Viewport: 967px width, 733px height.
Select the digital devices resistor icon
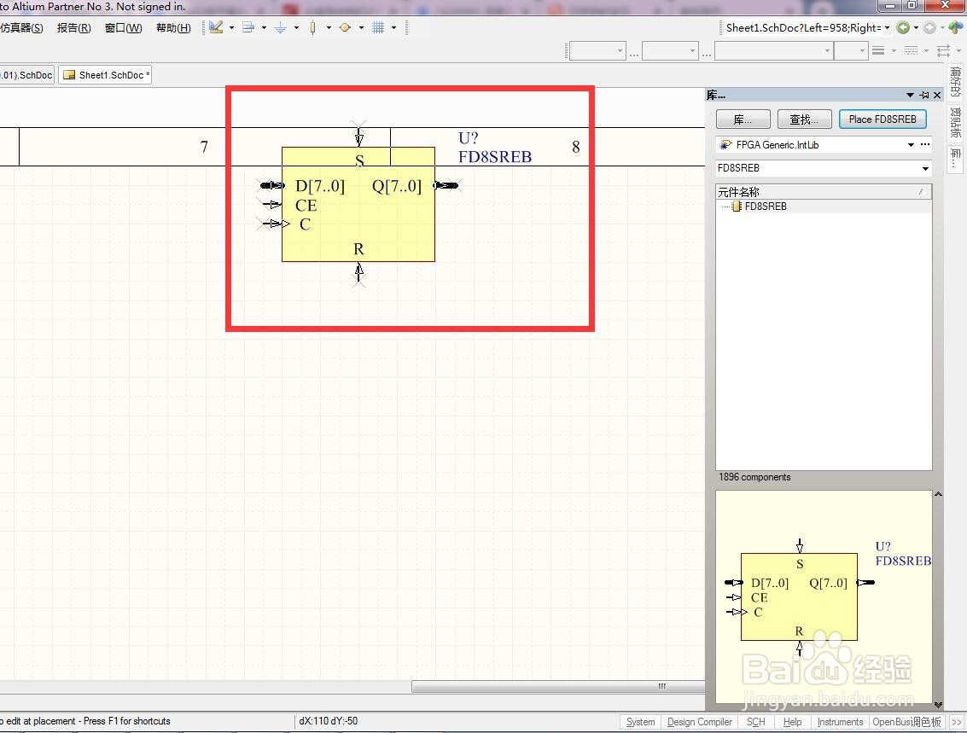pos(312,27)
